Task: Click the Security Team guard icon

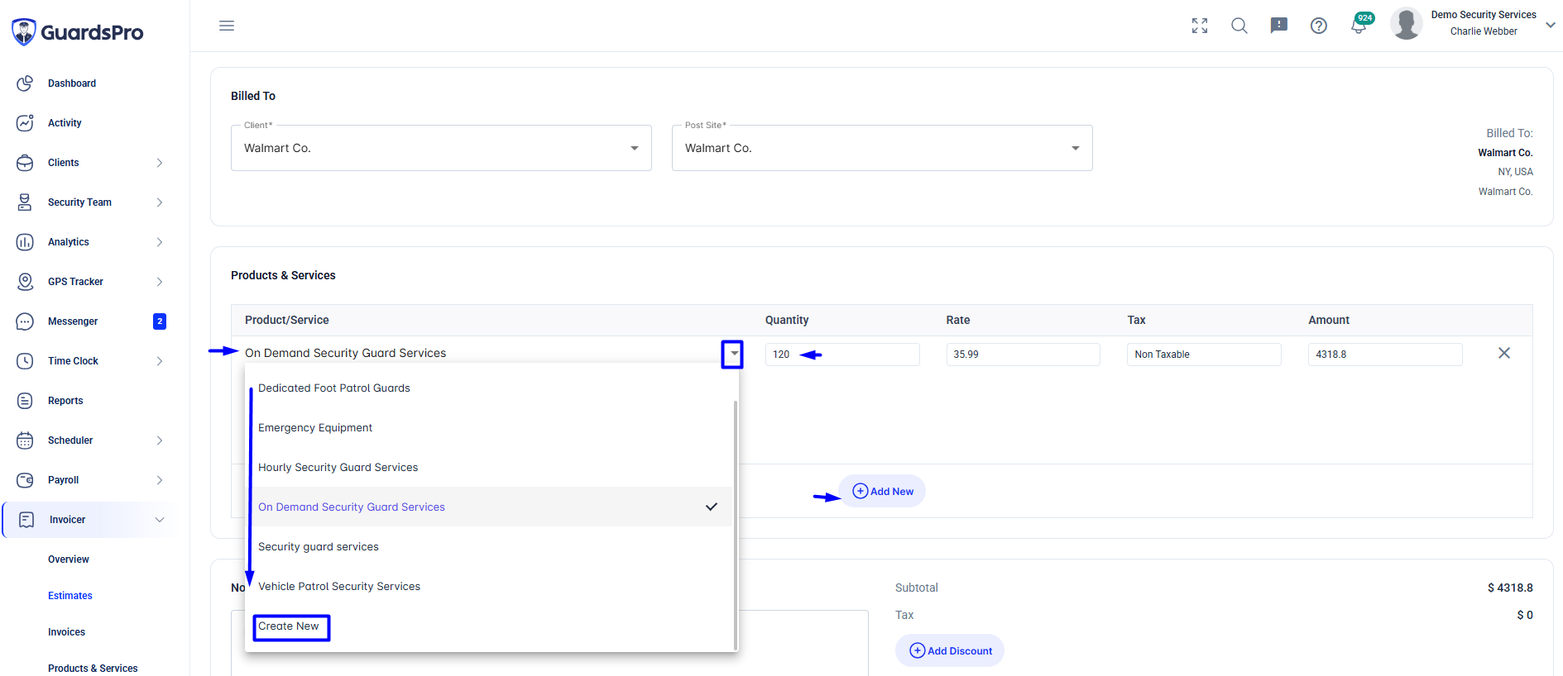Action: pos(25,202)
